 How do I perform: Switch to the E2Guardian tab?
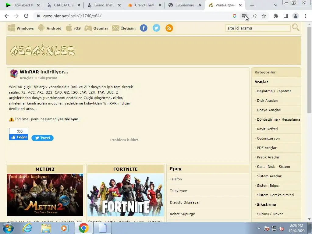coord(184,5)
